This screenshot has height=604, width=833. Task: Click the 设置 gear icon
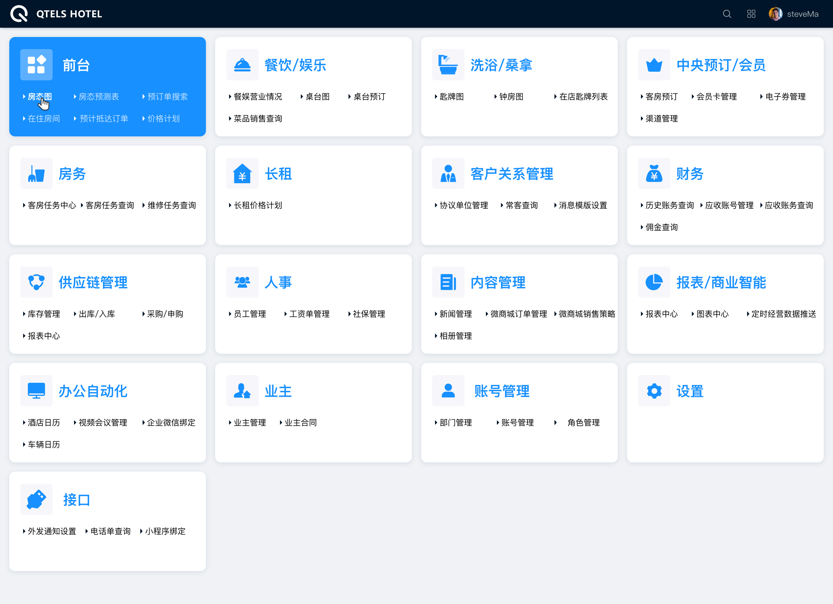pos(654,391)
